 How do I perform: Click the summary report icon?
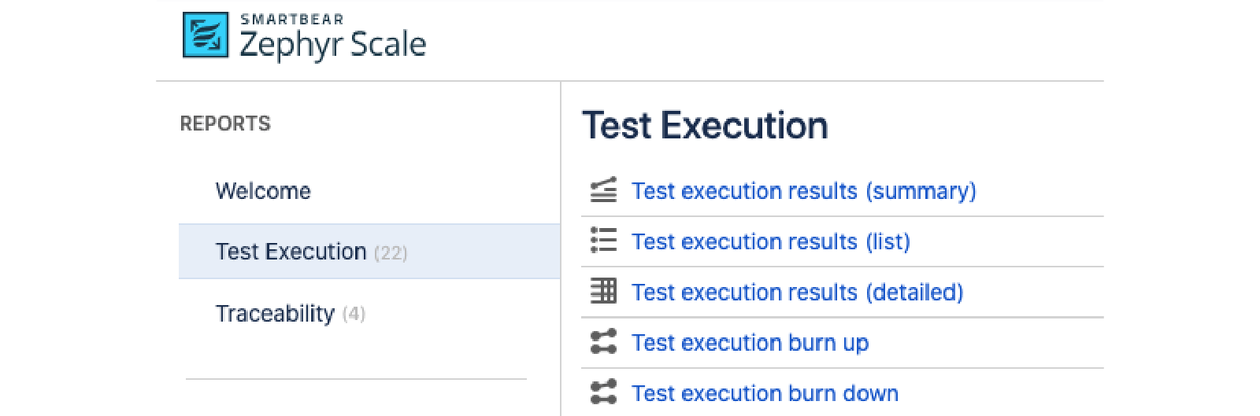pyautogui.click(x=604, y=190)
